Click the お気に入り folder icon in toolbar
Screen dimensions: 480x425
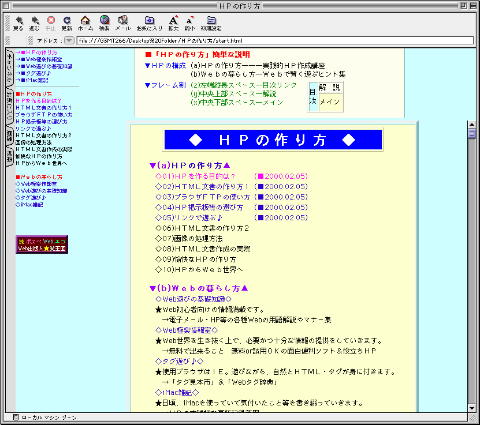[149, 21]
